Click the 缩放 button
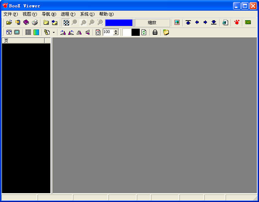 tap(152, 23)
